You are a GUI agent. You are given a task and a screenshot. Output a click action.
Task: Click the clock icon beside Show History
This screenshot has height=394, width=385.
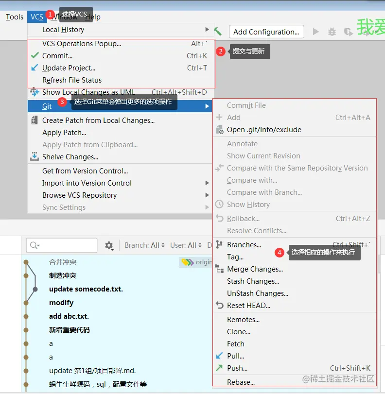pos(219,204)
